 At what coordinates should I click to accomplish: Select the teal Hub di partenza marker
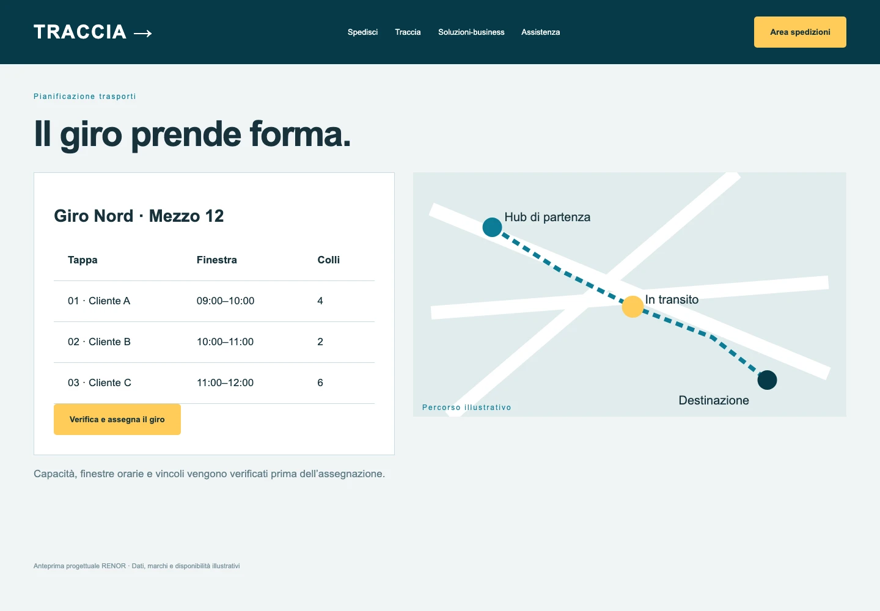point(492,227)
